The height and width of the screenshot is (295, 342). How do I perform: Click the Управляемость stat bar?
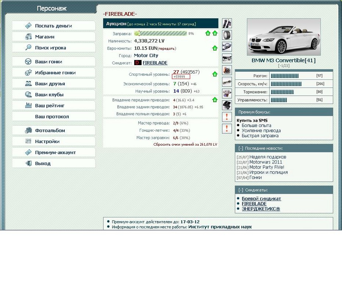pos(279,100)
